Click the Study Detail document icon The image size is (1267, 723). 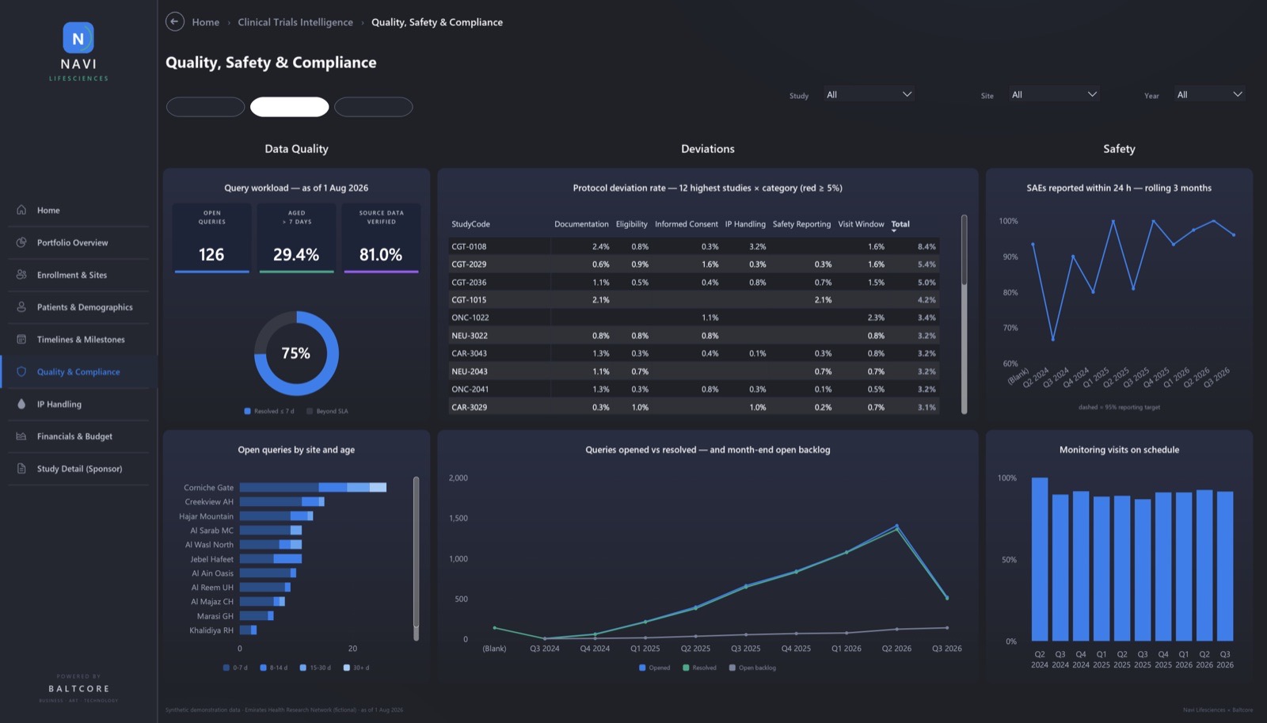point(21,469)
